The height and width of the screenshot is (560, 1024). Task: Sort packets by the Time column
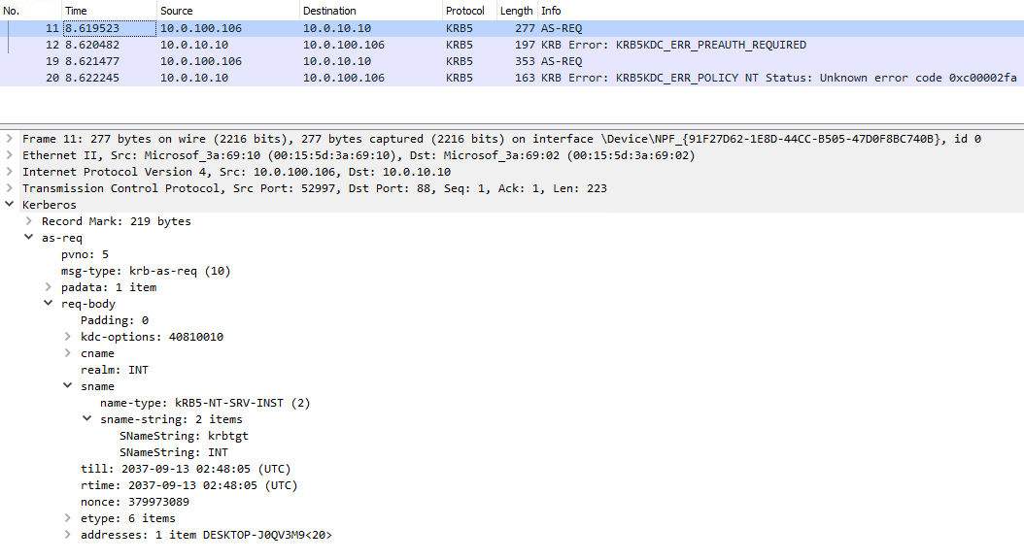(x=109, y=11)
